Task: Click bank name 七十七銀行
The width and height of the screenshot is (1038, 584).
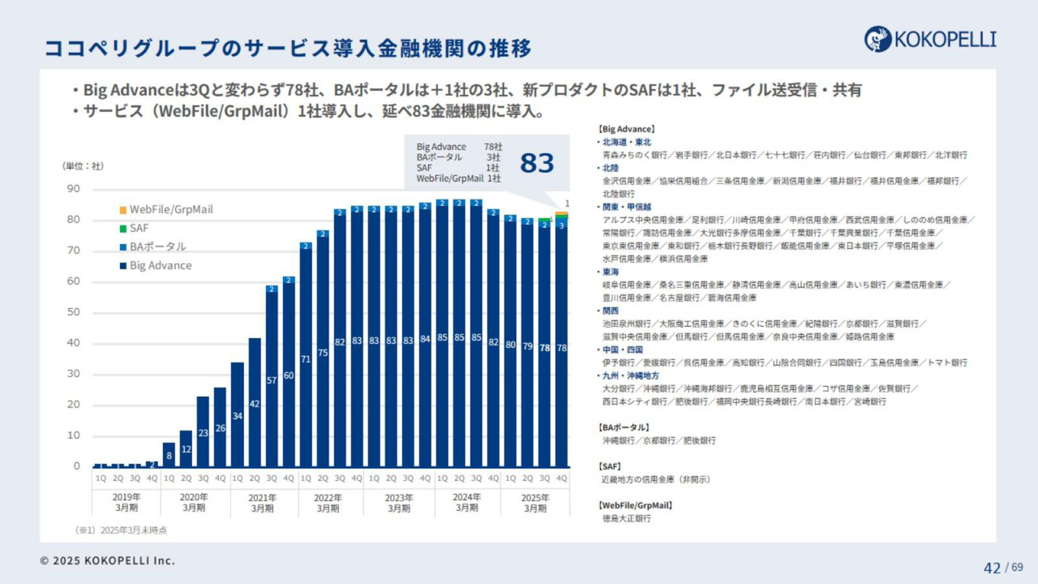Action: point(784,155)
